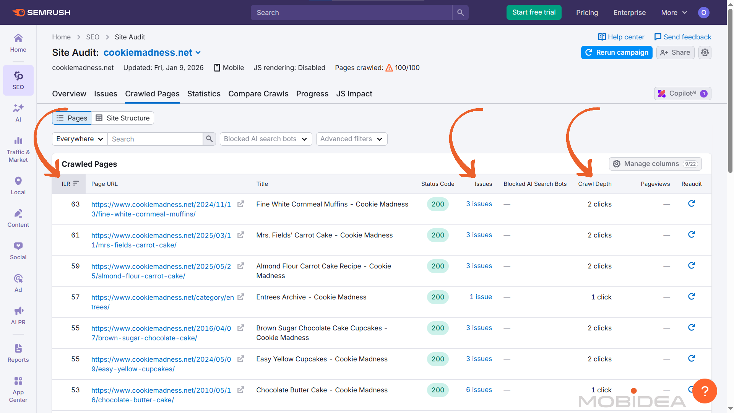Click the Start free trial button
Screen dimensions: 734x413
tap(534, 12)
